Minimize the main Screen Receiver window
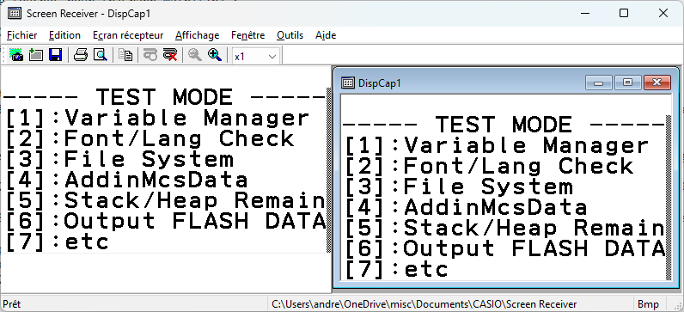 click(x=585, y=13)
